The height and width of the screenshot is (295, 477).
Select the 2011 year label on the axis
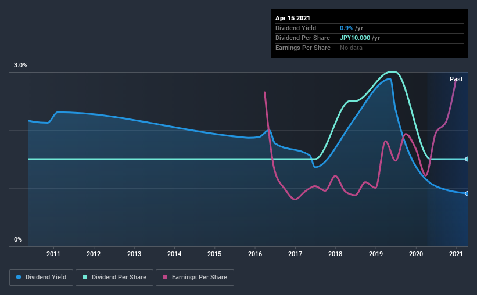pos(53,254)
